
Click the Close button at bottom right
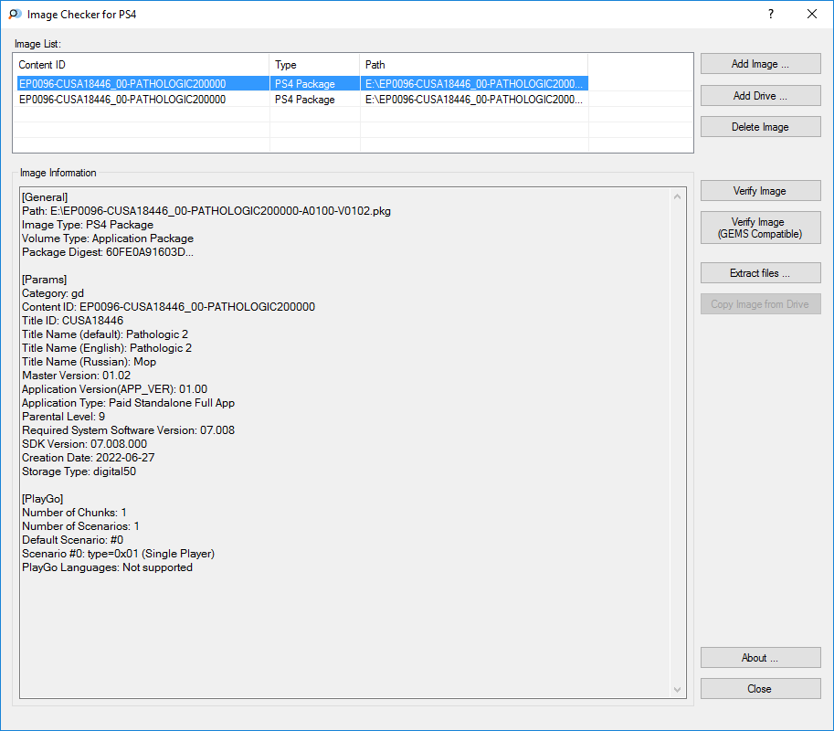(760, 688)
